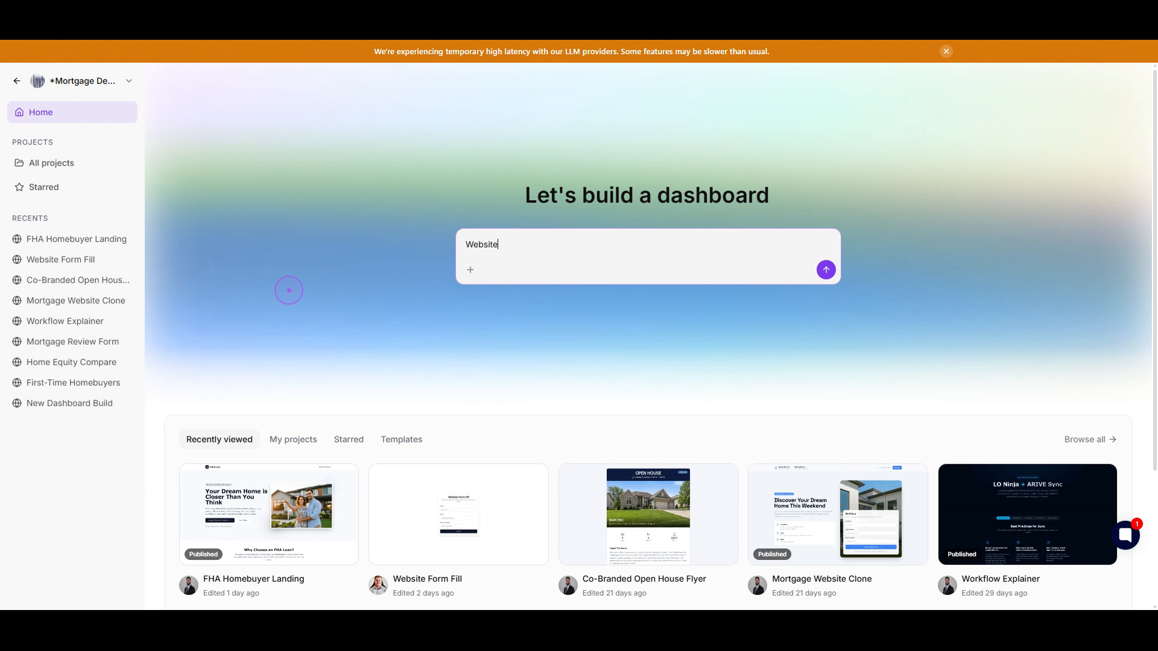Screen dimensions: 1158x651
Task: Click globe icon beside Mortgage Review Form
Action: pyautogui.click(x=17, y=341)
